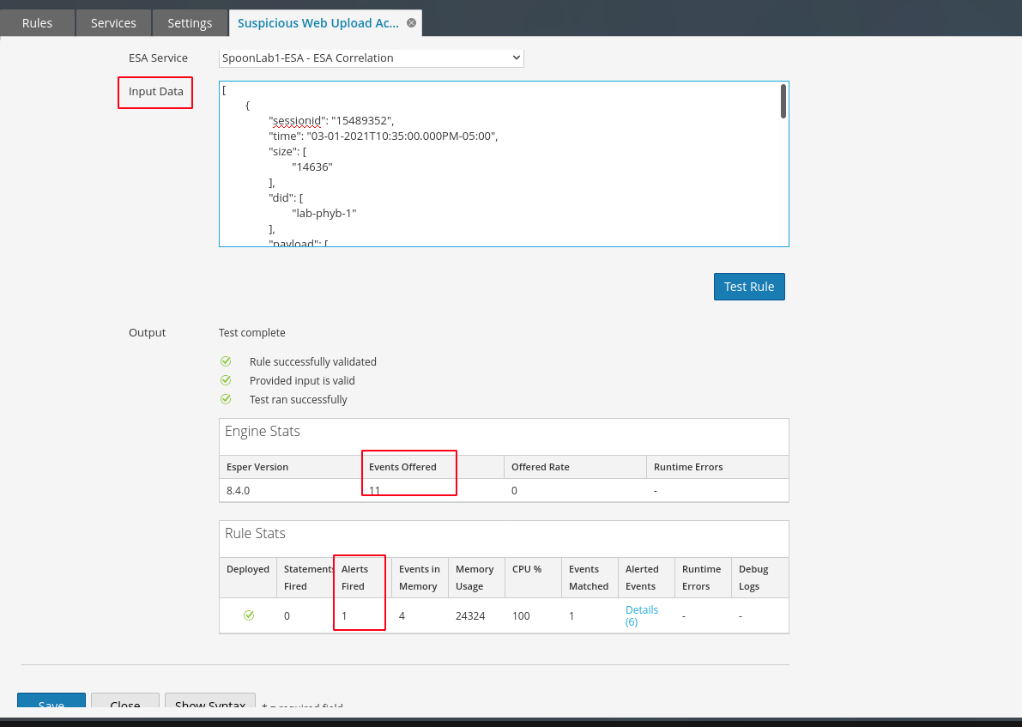Click the Deployed green check icon
Viewport: 1022px width, 727px height.
[249, 615]
